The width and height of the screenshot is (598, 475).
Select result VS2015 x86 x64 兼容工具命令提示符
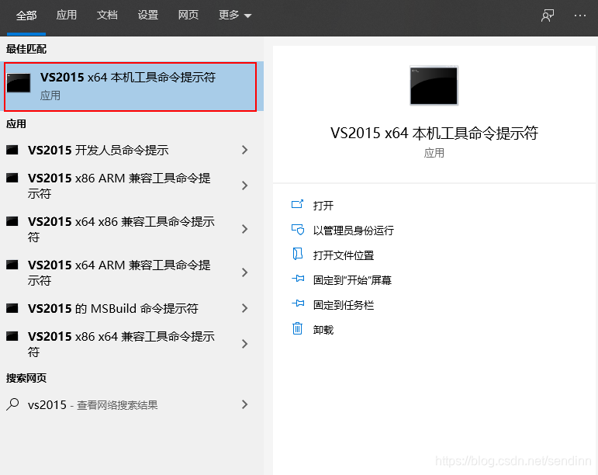tap(132, 344)
